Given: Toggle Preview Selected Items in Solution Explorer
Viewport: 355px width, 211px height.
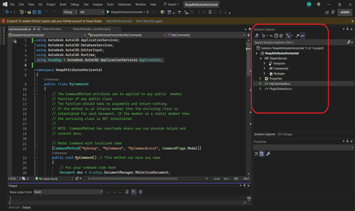Looking at the screenshot, I should click(303, 35).
